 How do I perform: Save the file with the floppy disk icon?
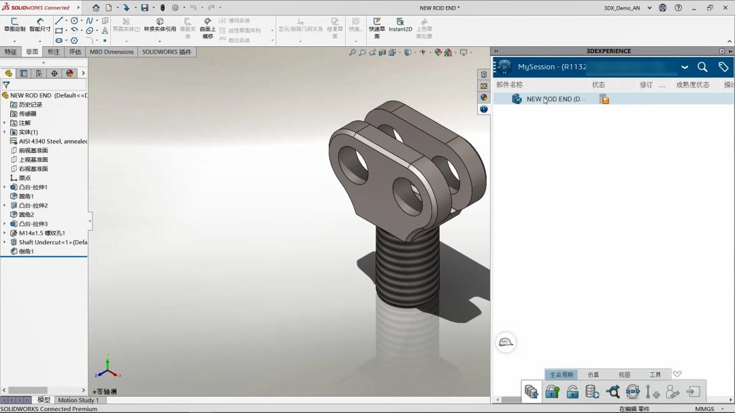145,7
